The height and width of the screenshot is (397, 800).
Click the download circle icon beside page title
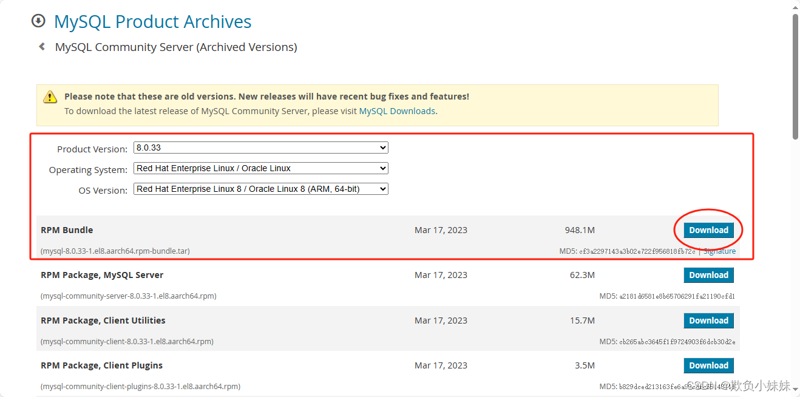38,21
